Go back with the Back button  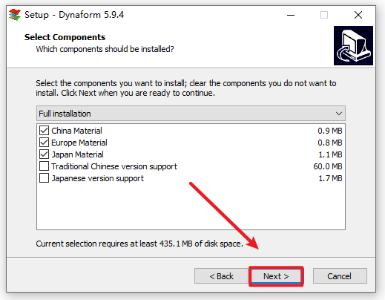click(x=221, y=276)
